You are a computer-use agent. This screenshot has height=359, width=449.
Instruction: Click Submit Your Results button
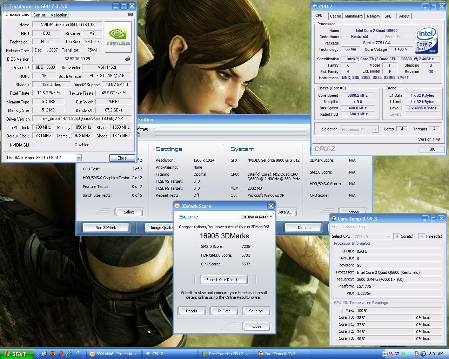[224, 279]
